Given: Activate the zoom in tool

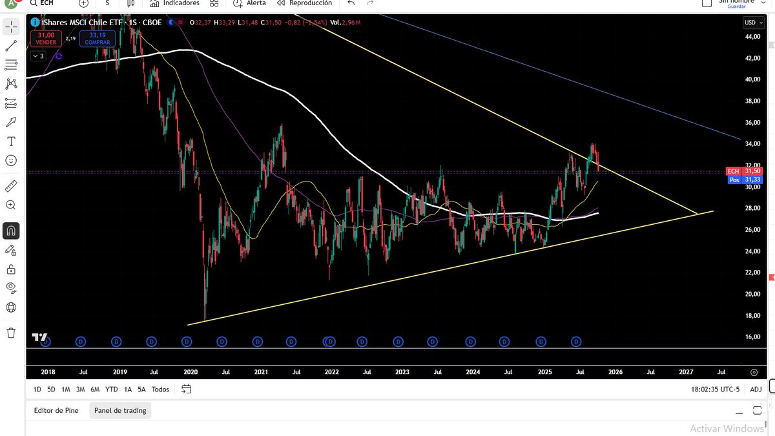Looking at the screenshot, I should tap(11, 205).
